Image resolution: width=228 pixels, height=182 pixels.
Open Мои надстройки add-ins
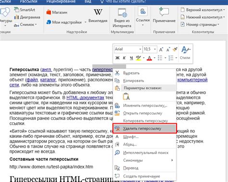64,22
